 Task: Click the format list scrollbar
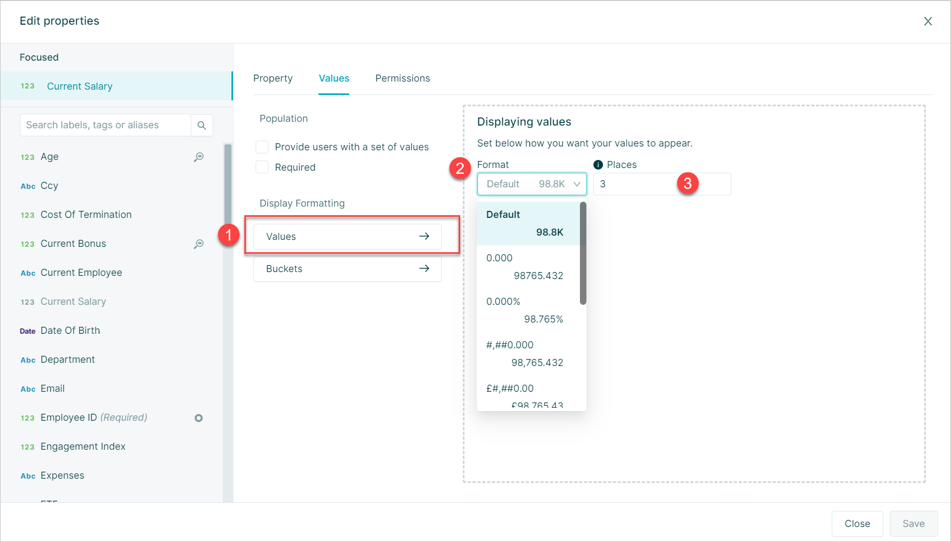coord(583,253)
